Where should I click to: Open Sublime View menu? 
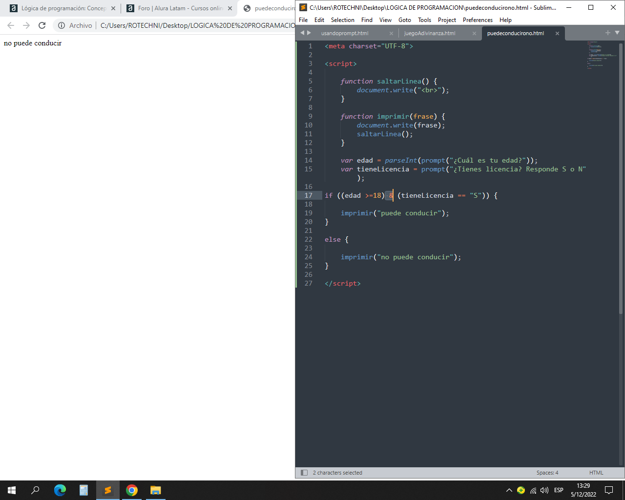tap(385, 20)
